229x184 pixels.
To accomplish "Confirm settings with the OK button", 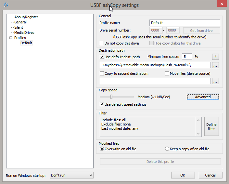I will [x=183, y=175].
